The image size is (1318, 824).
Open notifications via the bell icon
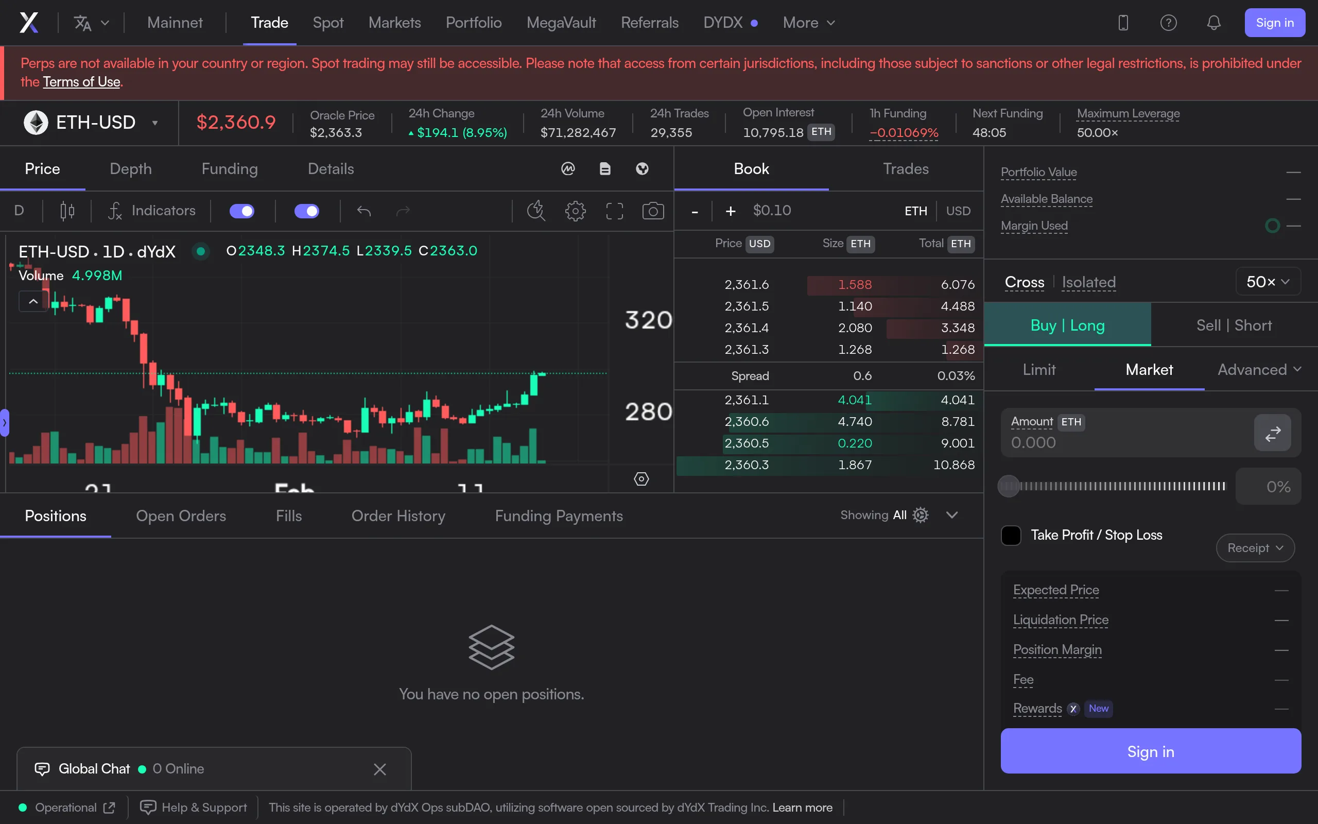[x=1214, y=22]
